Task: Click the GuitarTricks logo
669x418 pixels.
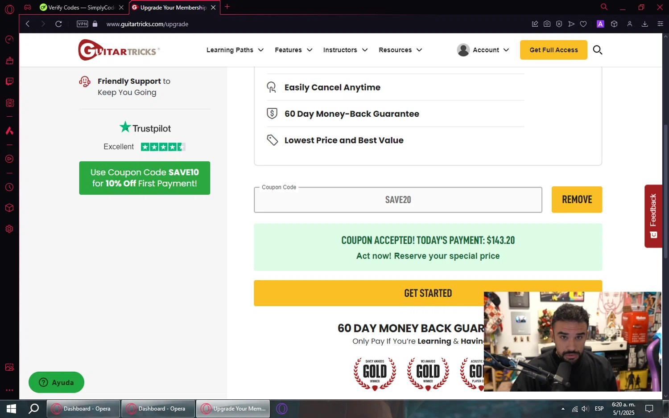Action: (x=119, y=50)
